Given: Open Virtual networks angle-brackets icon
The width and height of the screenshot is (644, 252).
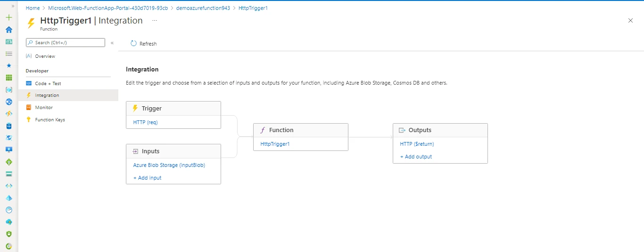Looking at the screenshot, I should pyautogui.click(x=8, y=186).
